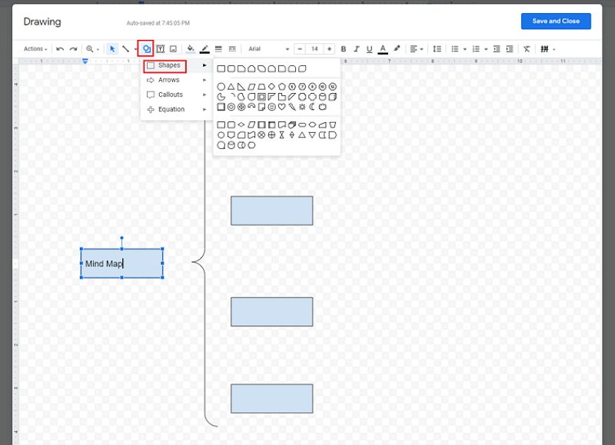Select the arrow Select tool
The width and height of the screenshot is (615, 445).
[x=113, y=48]
